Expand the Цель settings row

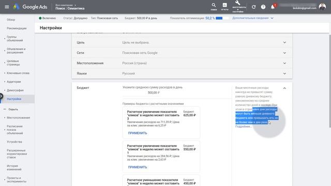182,42
